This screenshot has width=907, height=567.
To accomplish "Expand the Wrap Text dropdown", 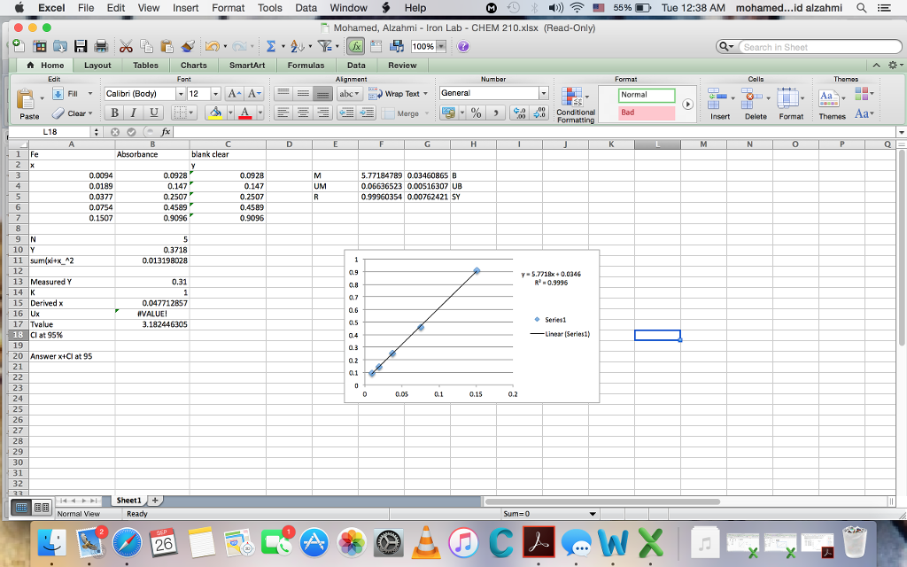I will tap(426, 94).
